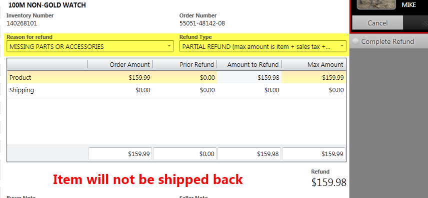Select the Complete Refund radio button
This screenshot has width=428, height=198.
point(355,41)
